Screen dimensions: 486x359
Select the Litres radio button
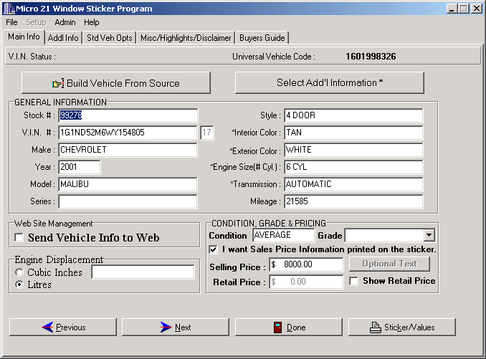coord(19,284)
